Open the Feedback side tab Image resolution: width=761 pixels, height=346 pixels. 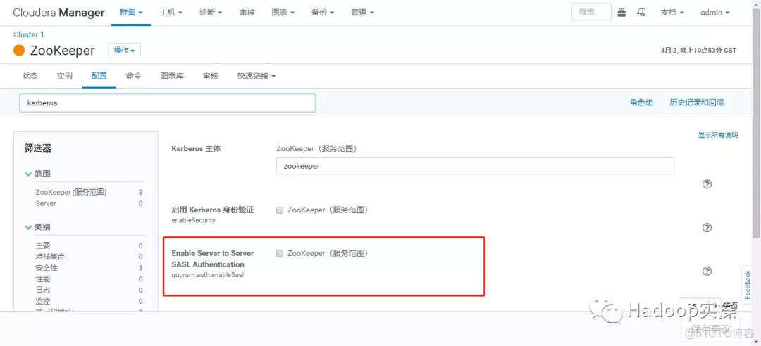point(748,284)
